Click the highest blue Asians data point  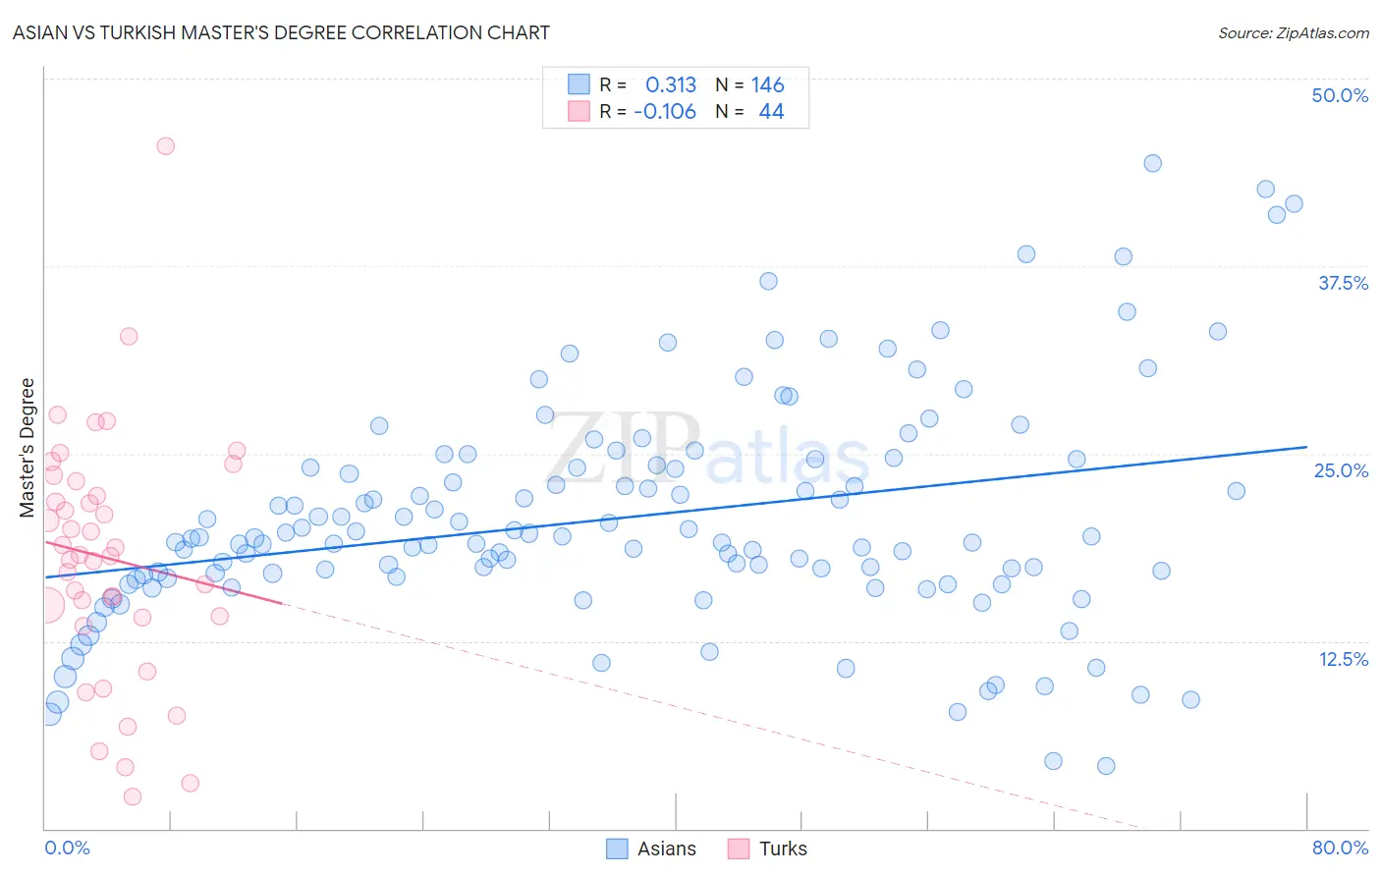point(1153,163)
